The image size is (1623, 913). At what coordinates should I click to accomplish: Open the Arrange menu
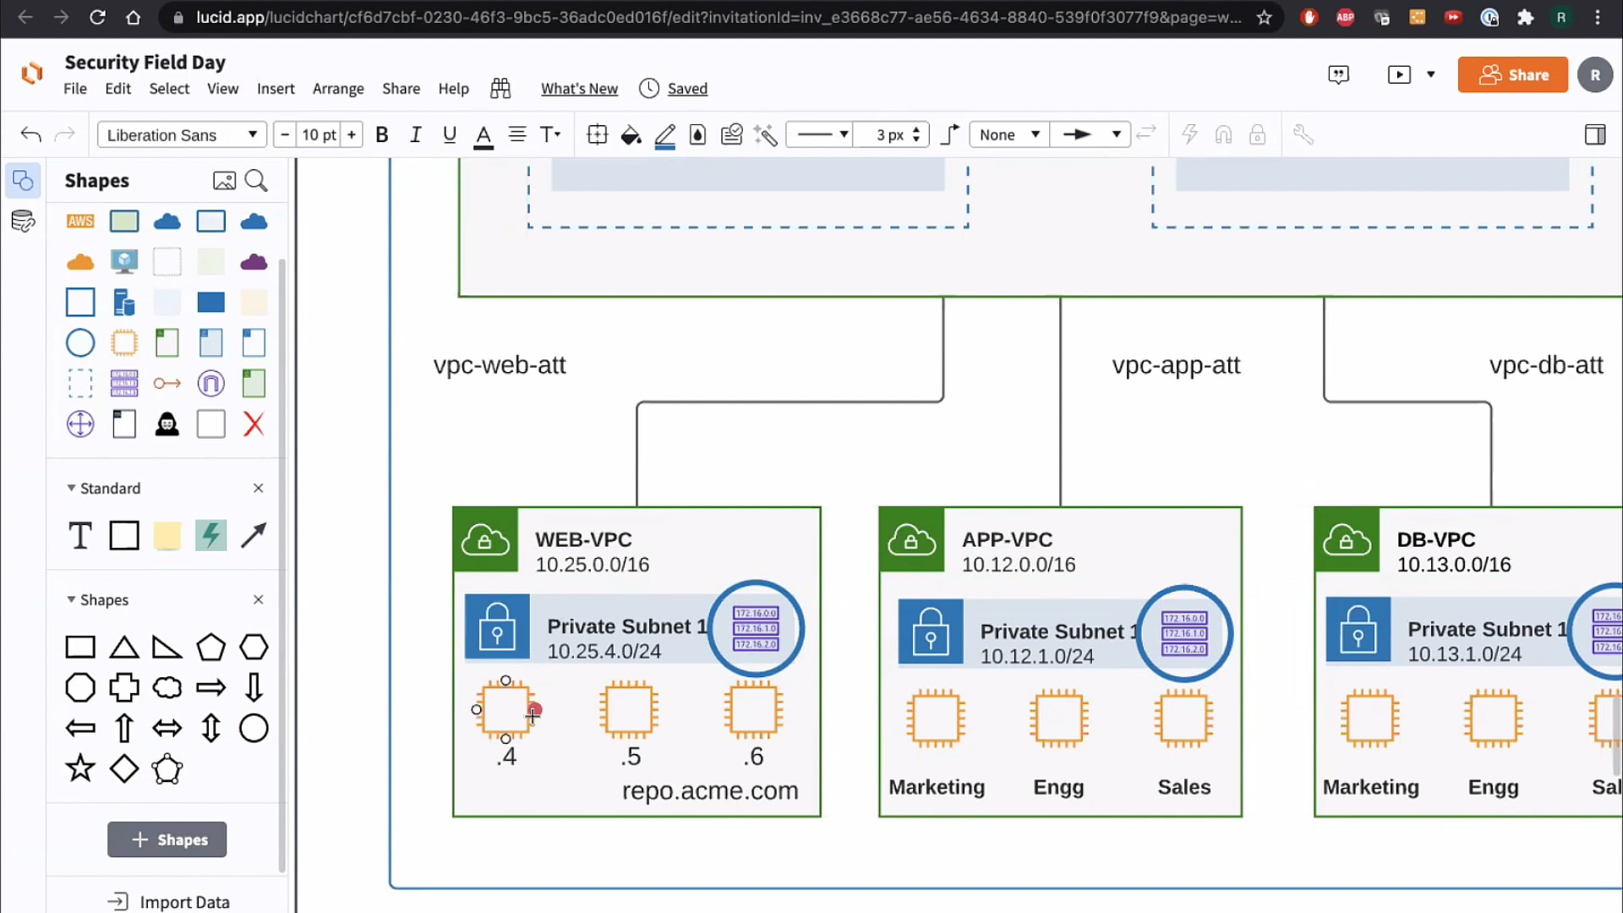[337, 89]
